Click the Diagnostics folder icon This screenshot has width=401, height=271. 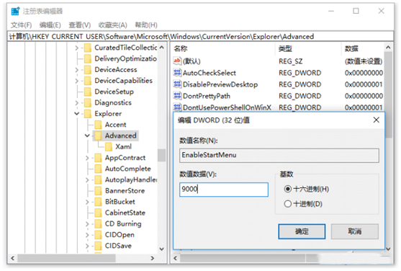coord(88,103)
